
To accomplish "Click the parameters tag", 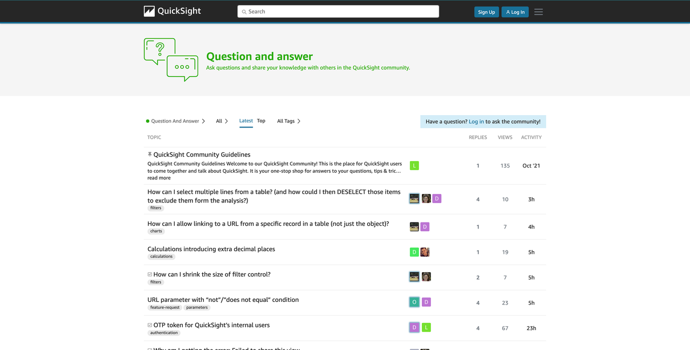I will click(197, 307).
